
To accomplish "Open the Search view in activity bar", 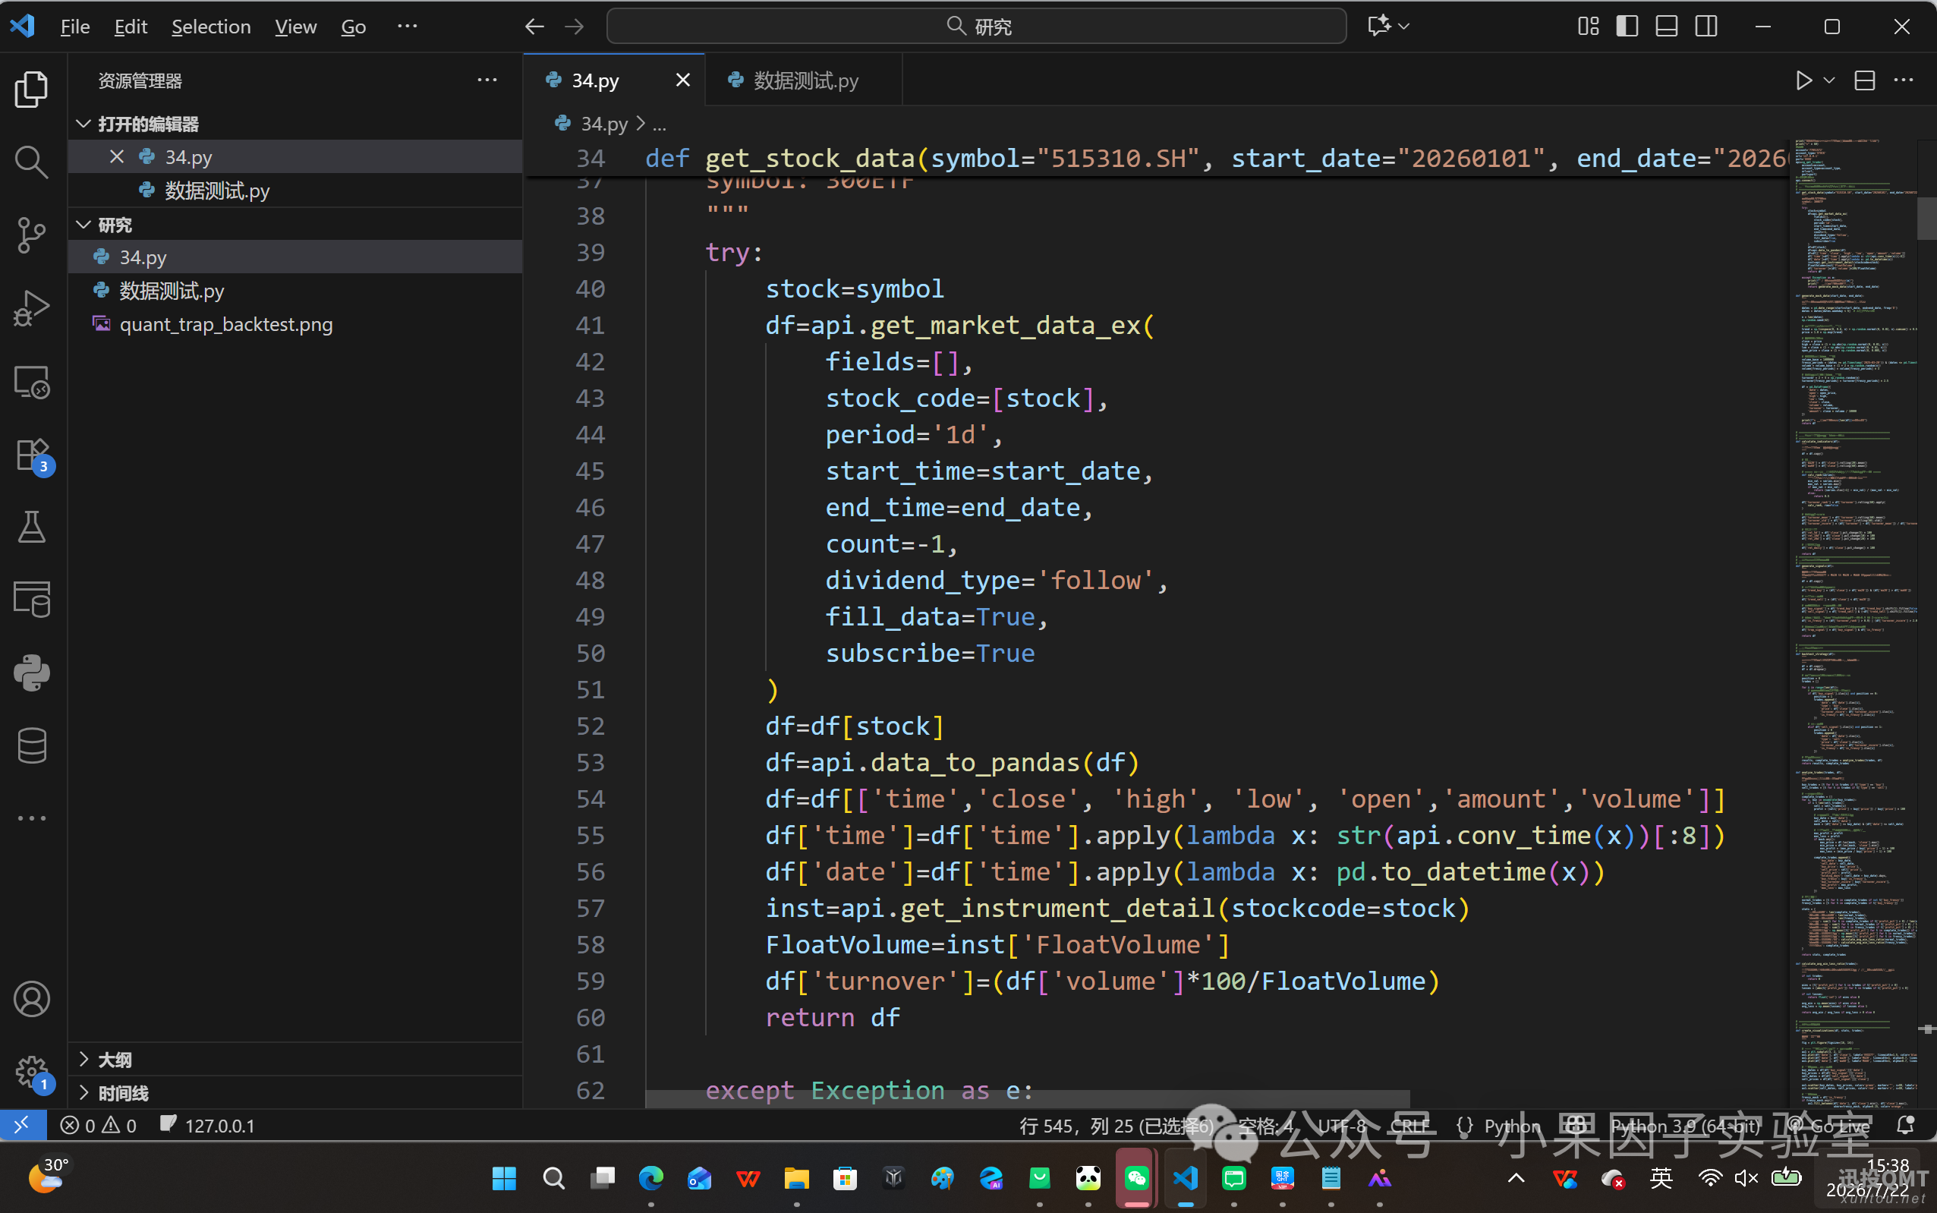I will (x=31, y=162).
